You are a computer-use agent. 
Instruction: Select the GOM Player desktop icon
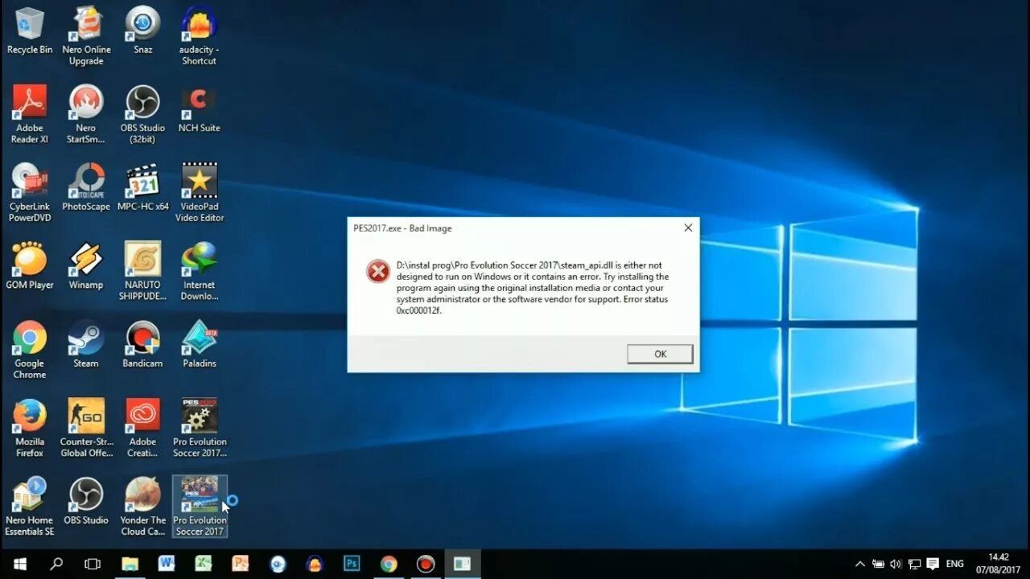coord(30,266)
